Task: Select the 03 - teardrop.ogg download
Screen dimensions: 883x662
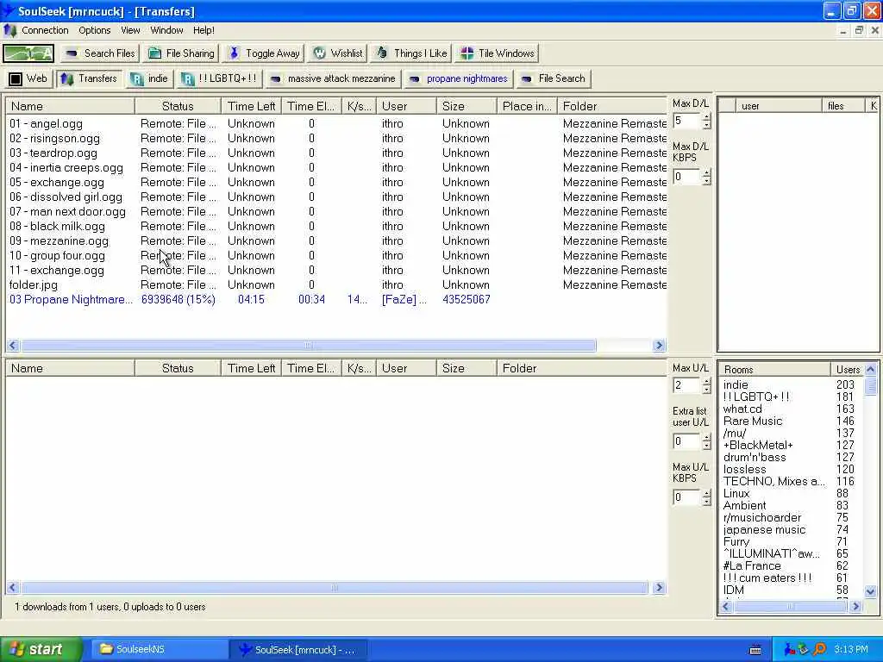Action: [336, 153]
